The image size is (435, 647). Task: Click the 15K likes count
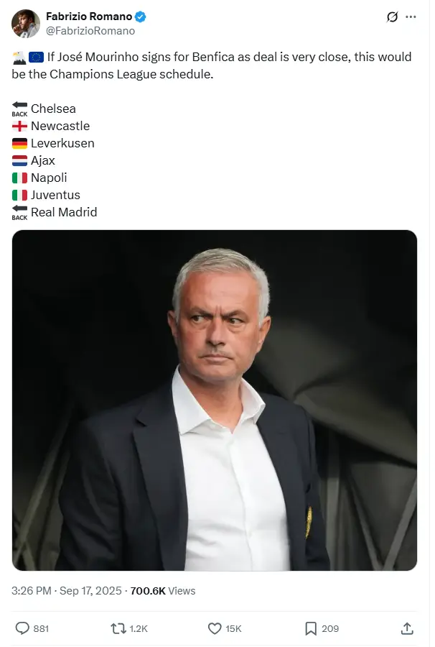(x=233, y=628)
